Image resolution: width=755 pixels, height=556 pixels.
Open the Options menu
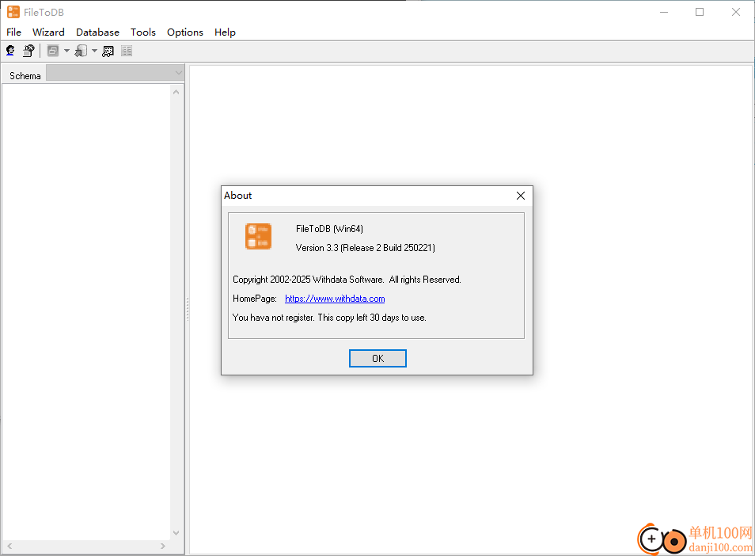click(x=185, y=32)
